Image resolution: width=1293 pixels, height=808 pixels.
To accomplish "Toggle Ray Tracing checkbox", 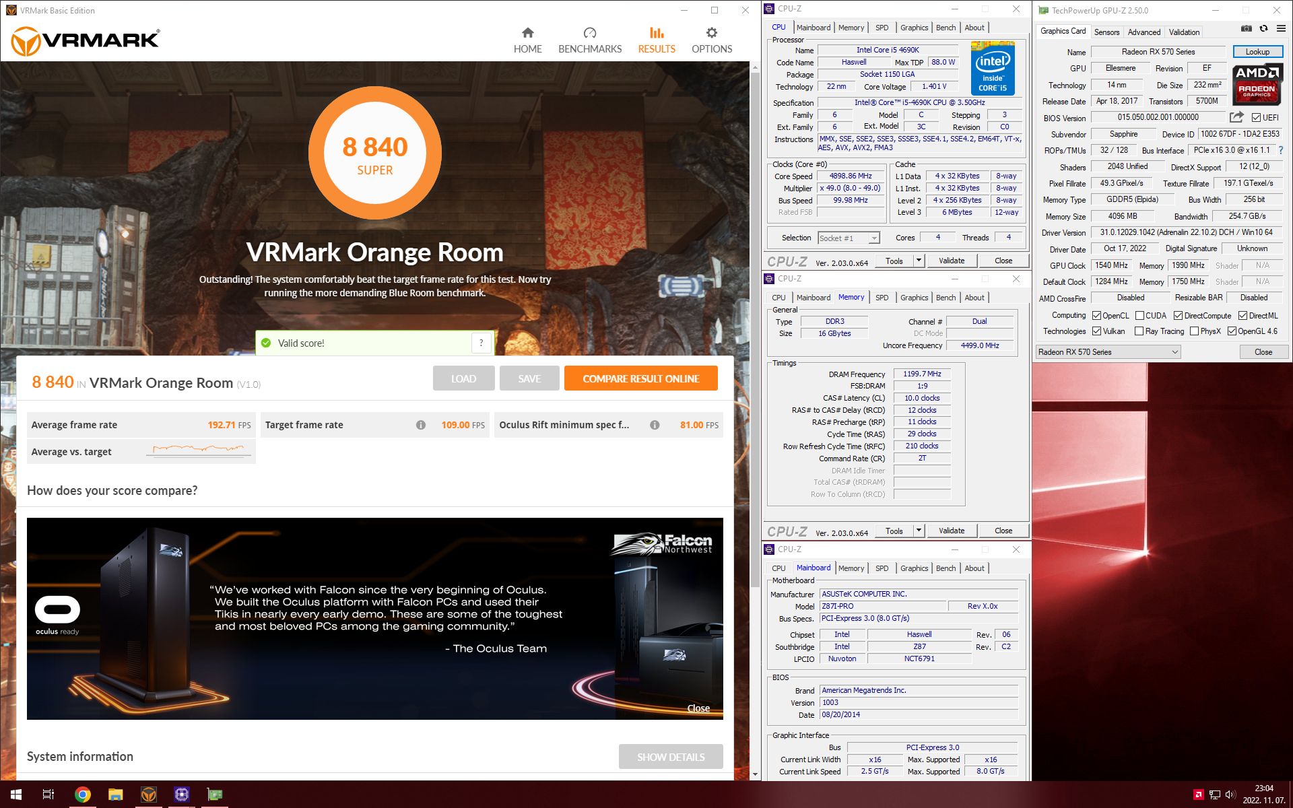I will [1139, 331].
